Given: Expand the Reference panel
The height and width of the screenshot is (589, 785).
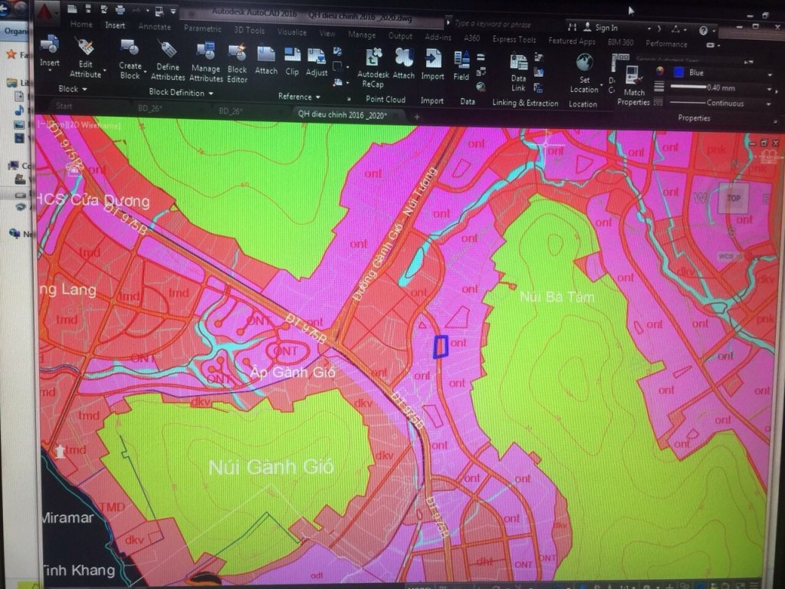Looking at the screenshot, I should click(299, 97).
